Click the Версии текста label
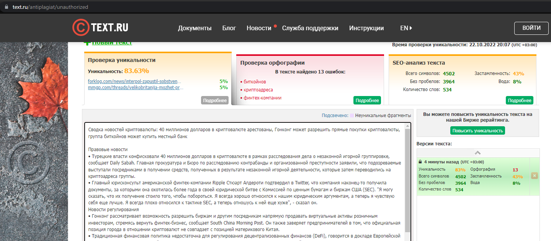 pos(434,144)
